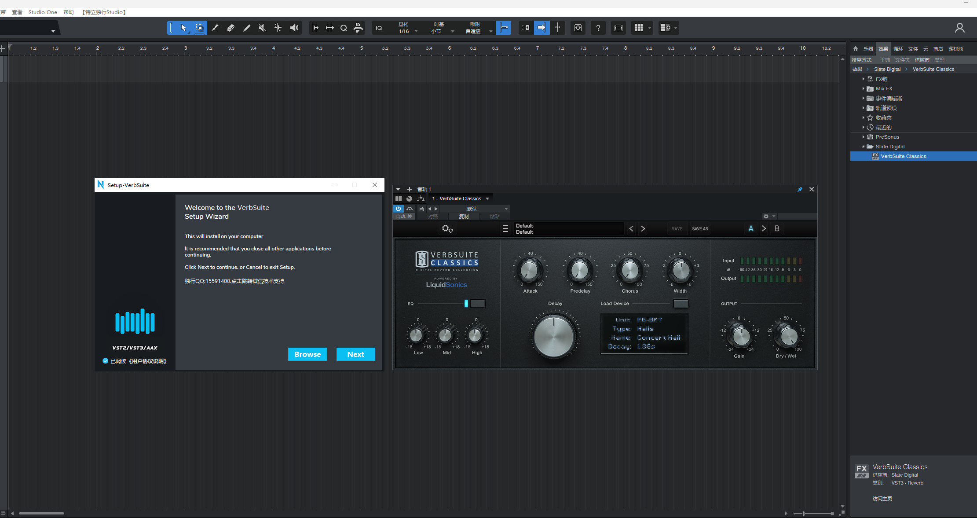Collapse the Slate Digital folder
This screenshot has width=977, height=518.
click(863, 147)
